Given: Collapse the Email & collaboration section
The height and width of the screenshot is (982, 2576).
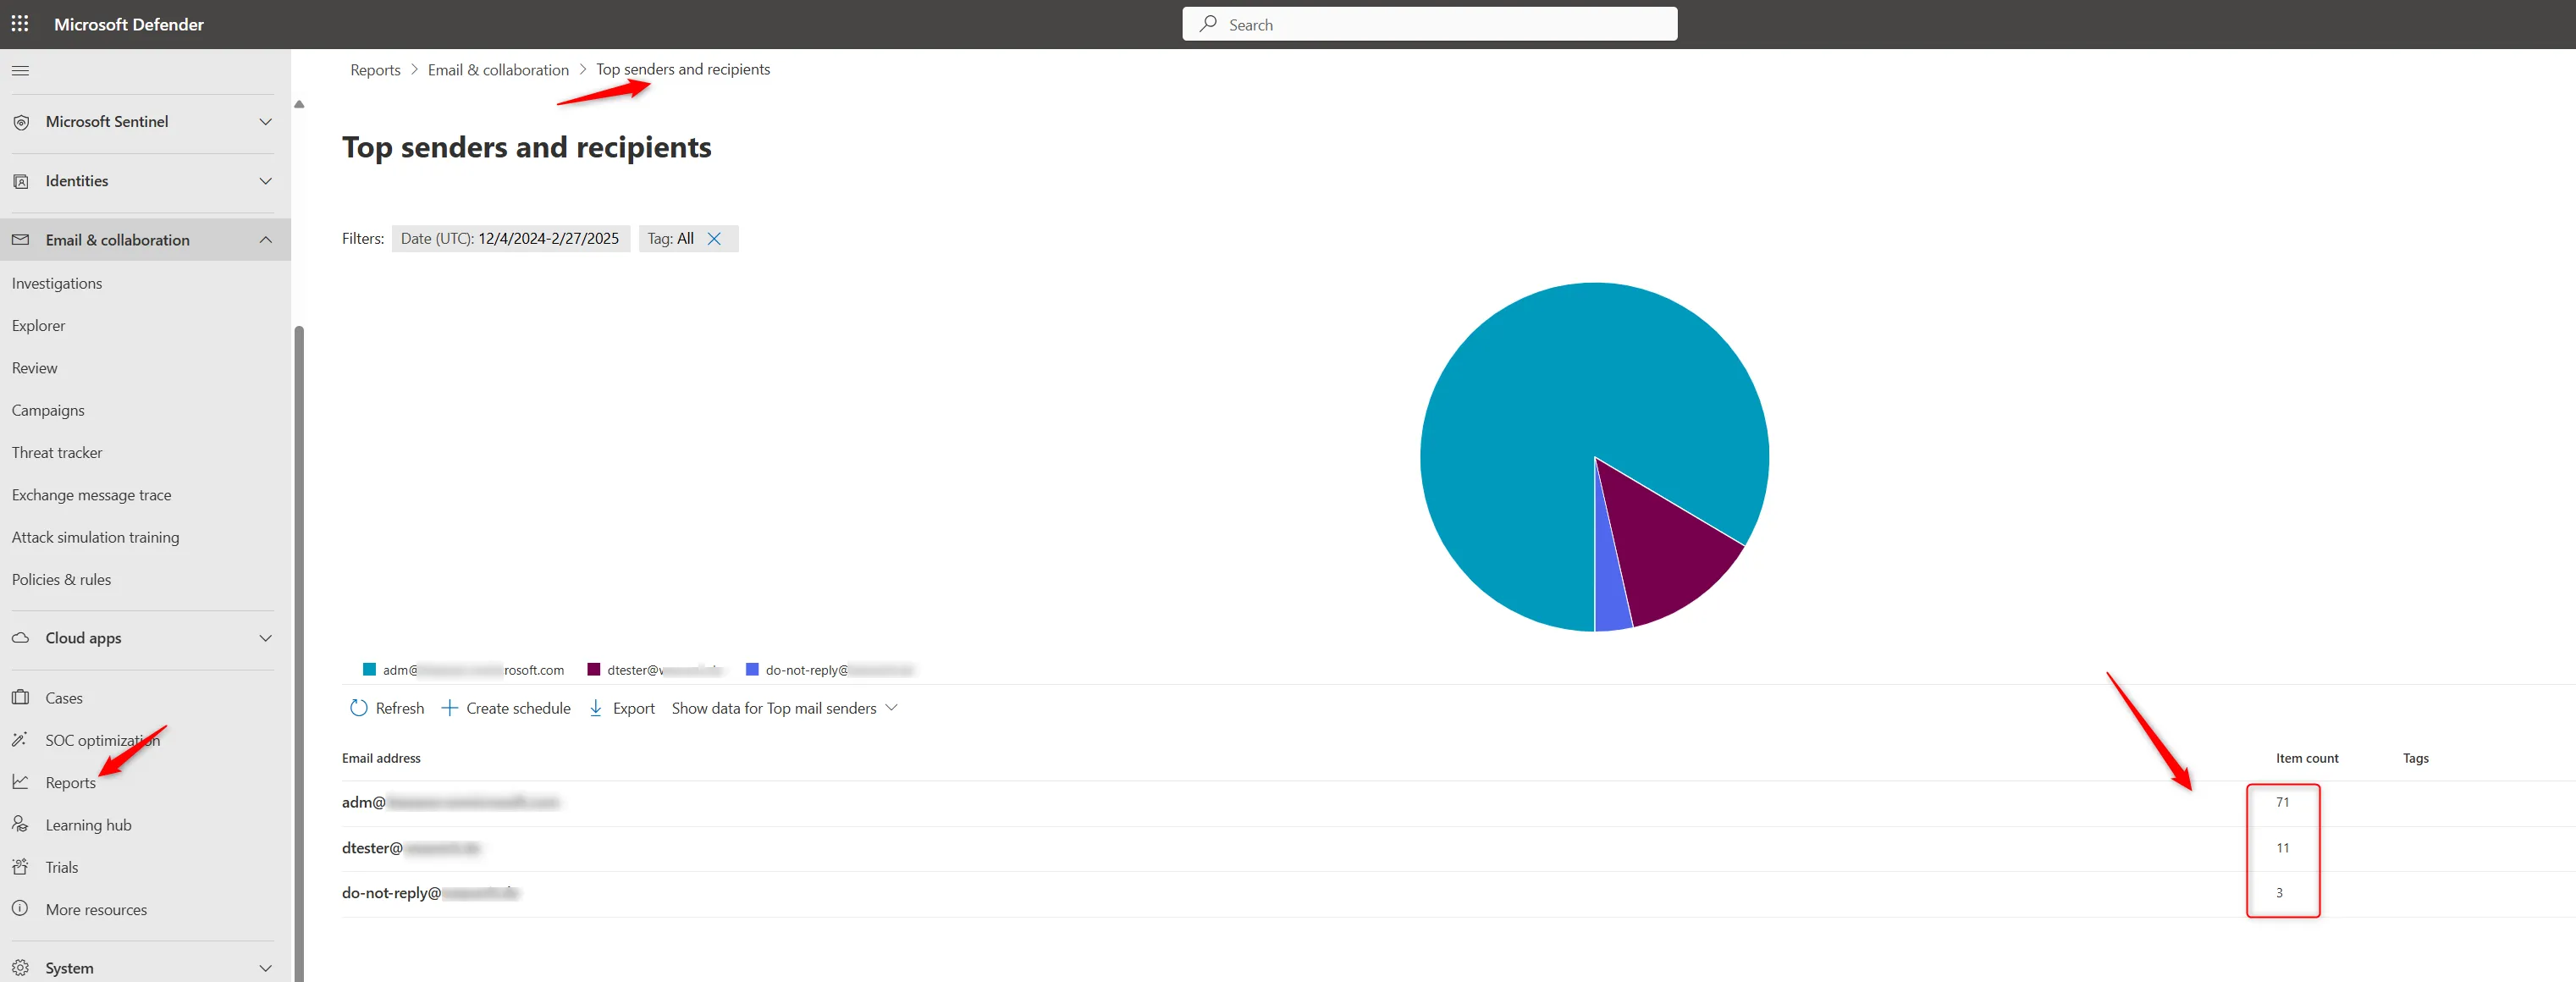Looking at the screenshot, I should click(265, 240).
